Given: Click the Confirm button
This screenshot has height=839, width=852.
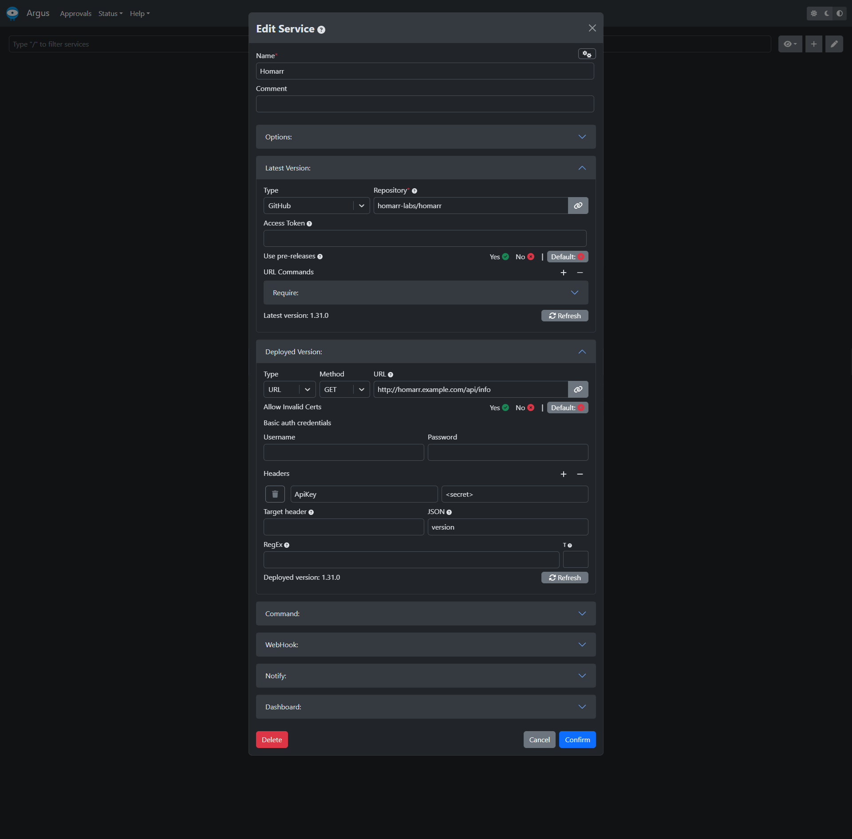Looking at the screenshot, I should pyautogui.click(x=577, y=740).
